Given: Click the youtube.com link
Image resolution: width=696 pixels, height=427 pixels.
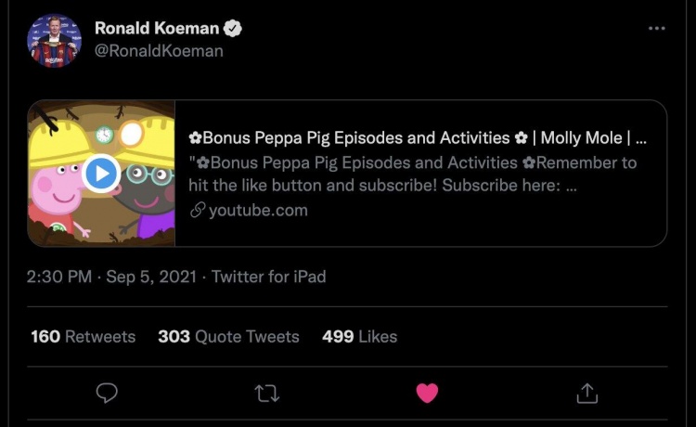Looking at the screenshot, I should [x=258, y=211].
